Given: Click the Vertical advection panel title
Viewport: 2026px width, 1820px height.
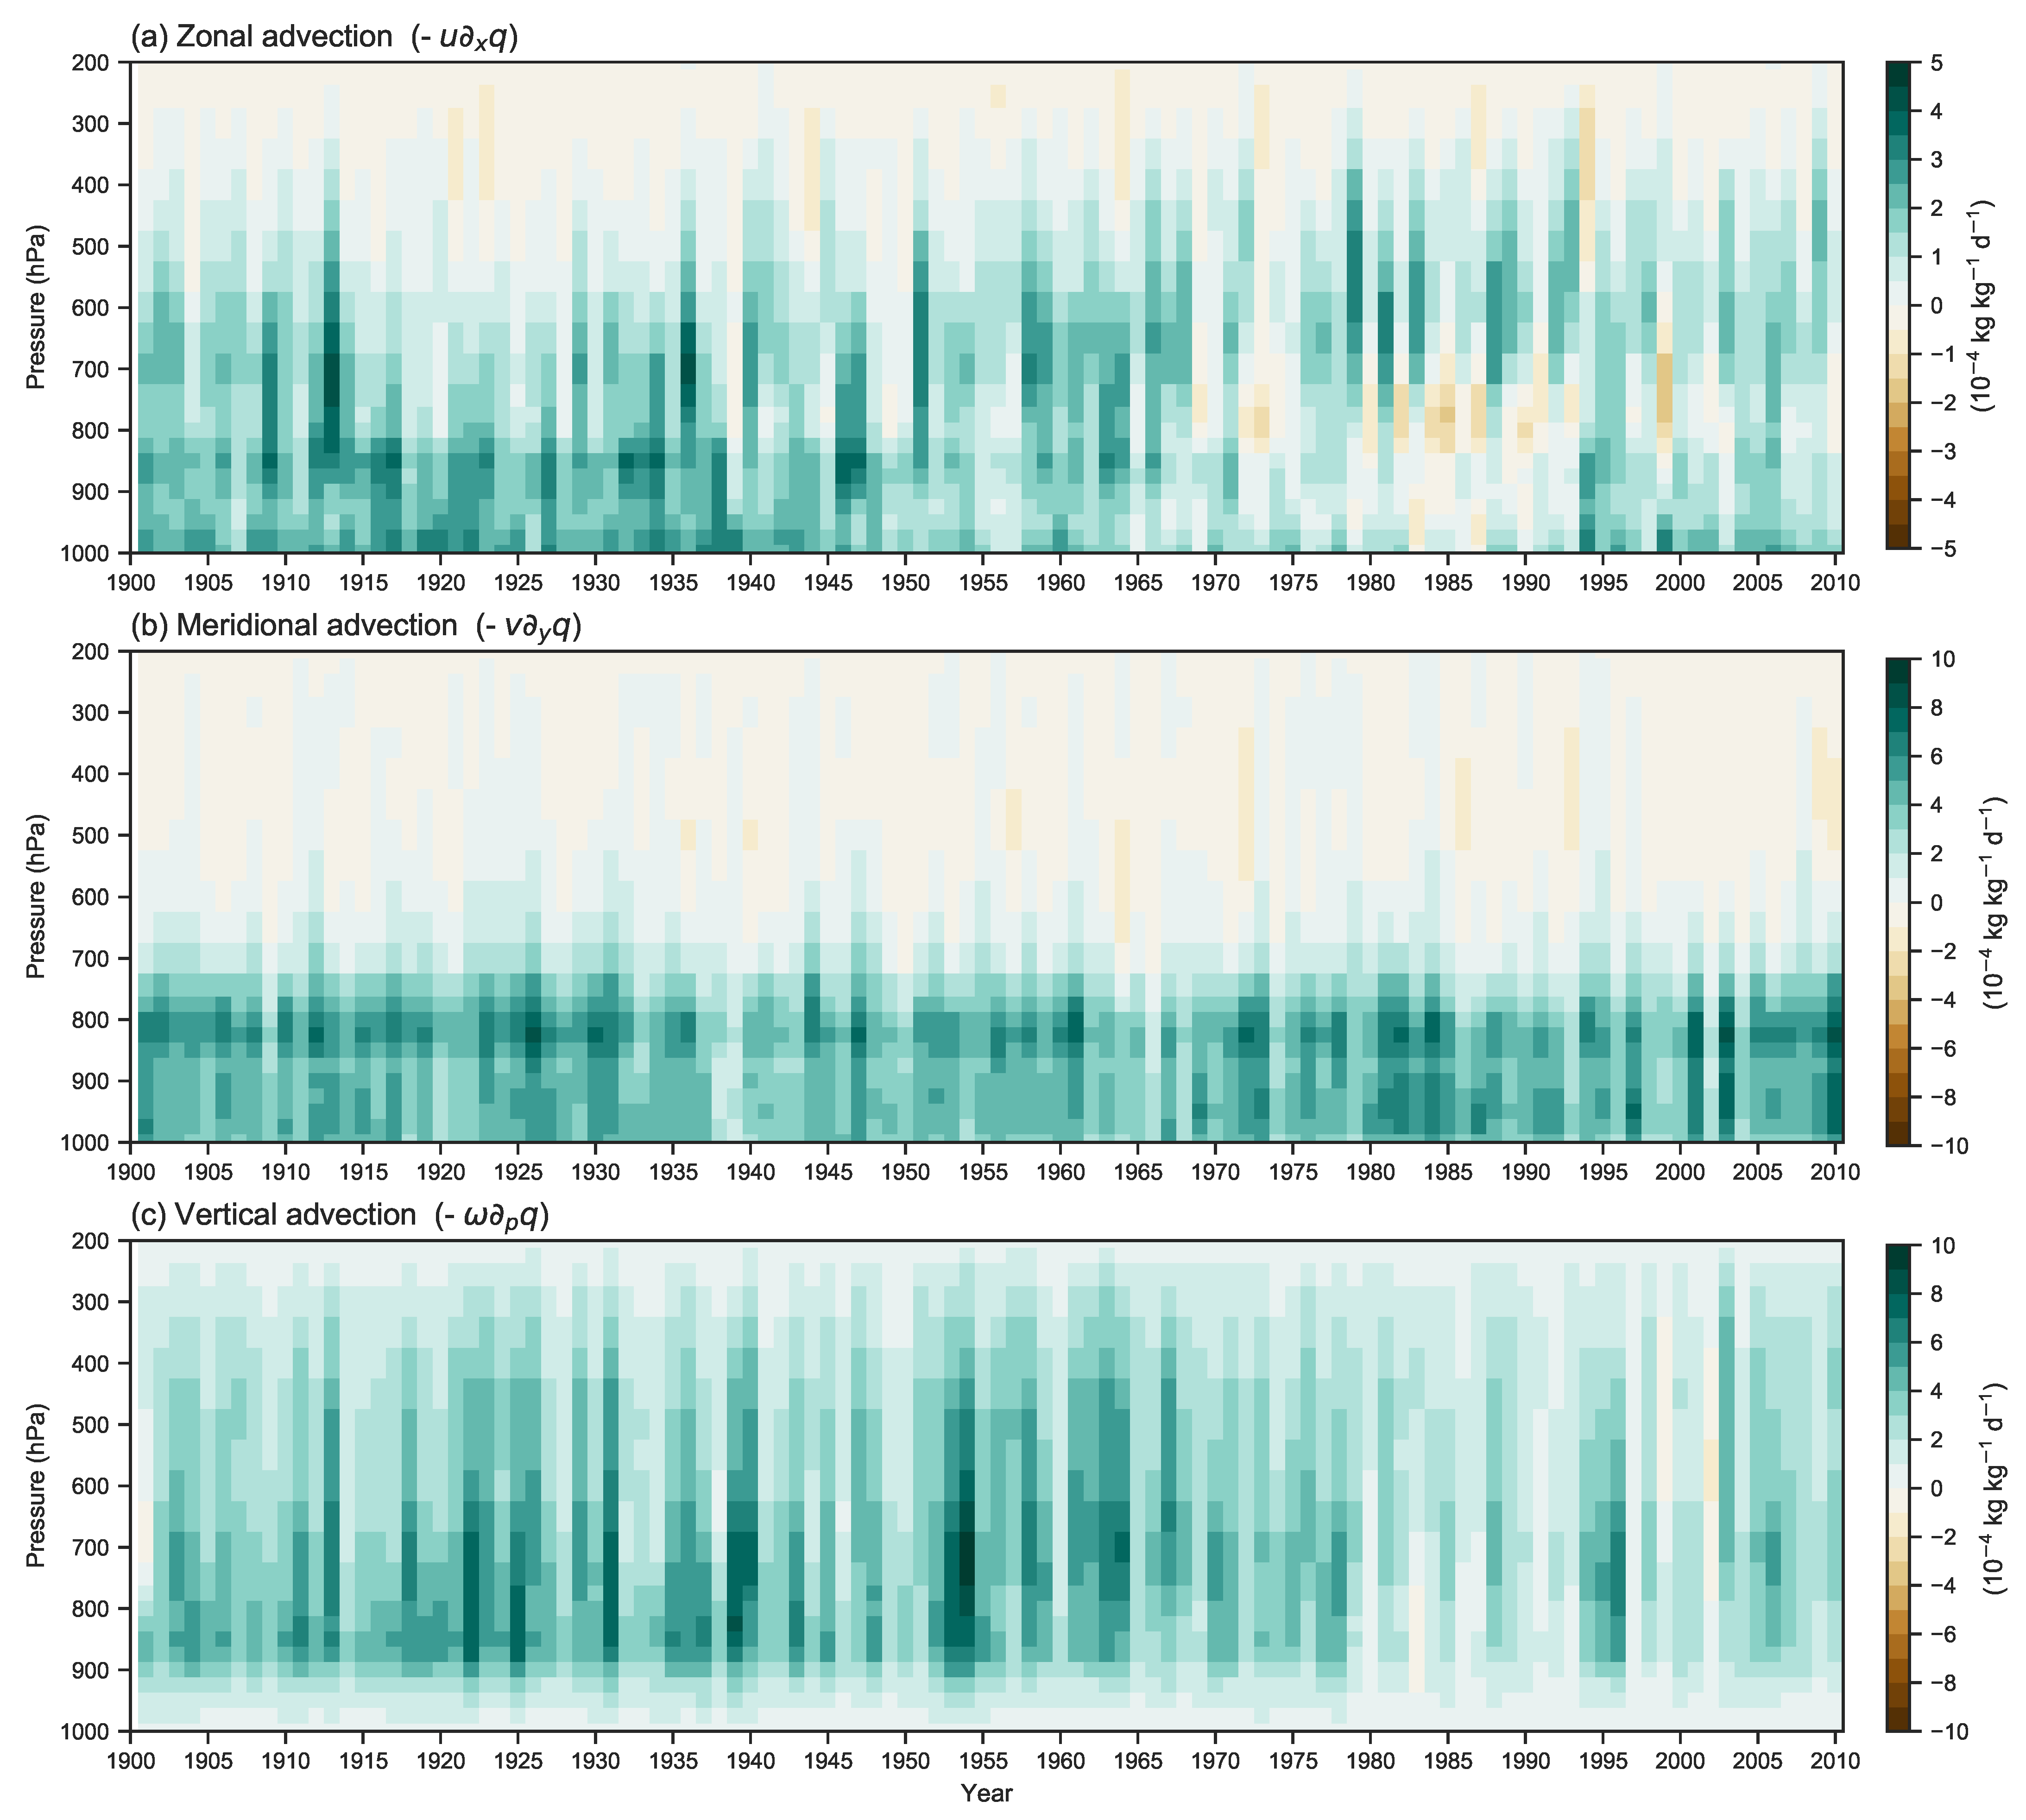Looking at the screenshot, I should (340, 1216).
